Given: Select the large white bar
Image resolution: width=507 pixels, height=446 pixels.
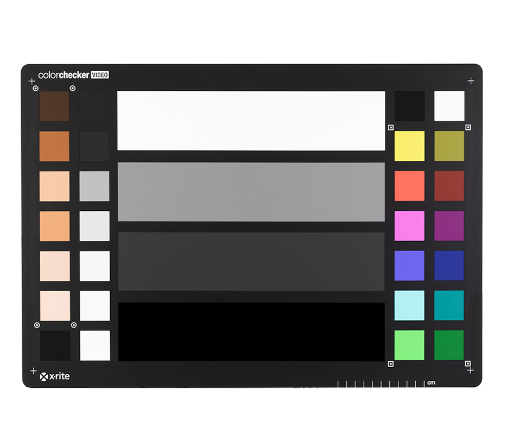Looking at the screenshot, I should click(x=251, y=121).
